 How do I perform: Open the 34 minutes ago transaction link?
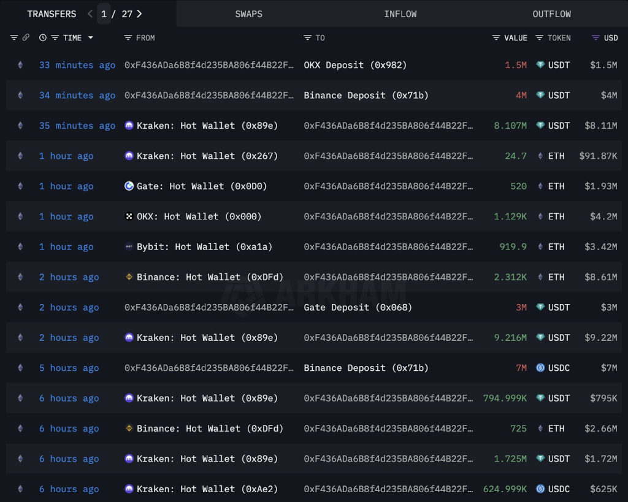coord(77,95)
